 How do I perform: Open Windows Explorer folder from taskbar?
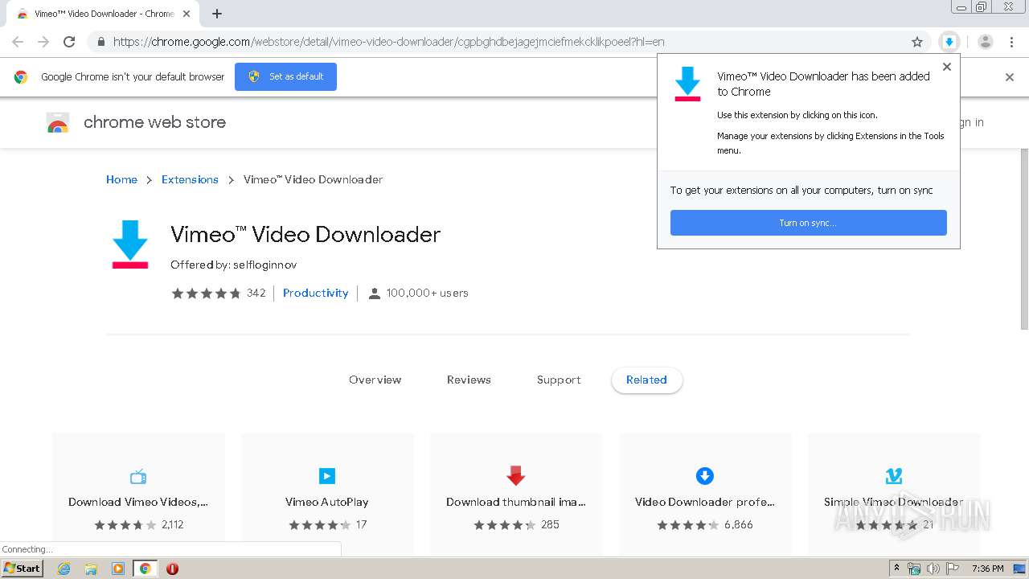pyautogui.click(x=91, y=569)
